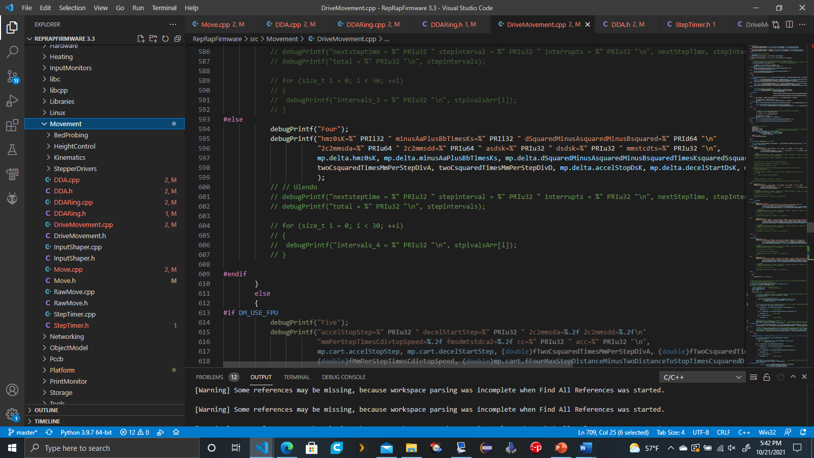Viewport: 814px width, 458px height.
Task: Open RawMove.h in file tree
Action: (x=104, y=303)
